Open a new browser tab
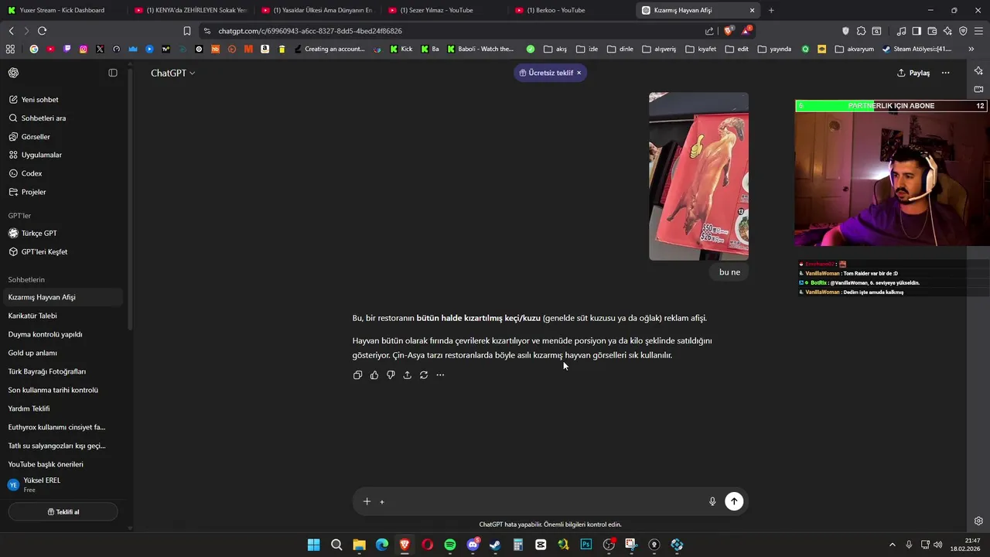The width and height of the screenshot is (990, 557). point(771,10)
